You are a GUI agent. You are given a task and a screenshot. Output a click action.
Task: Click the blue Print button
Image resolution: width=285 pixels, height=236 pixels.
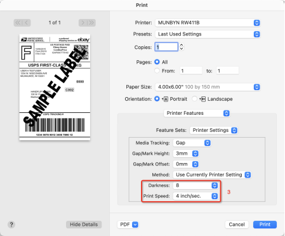(x=265, y=225)
